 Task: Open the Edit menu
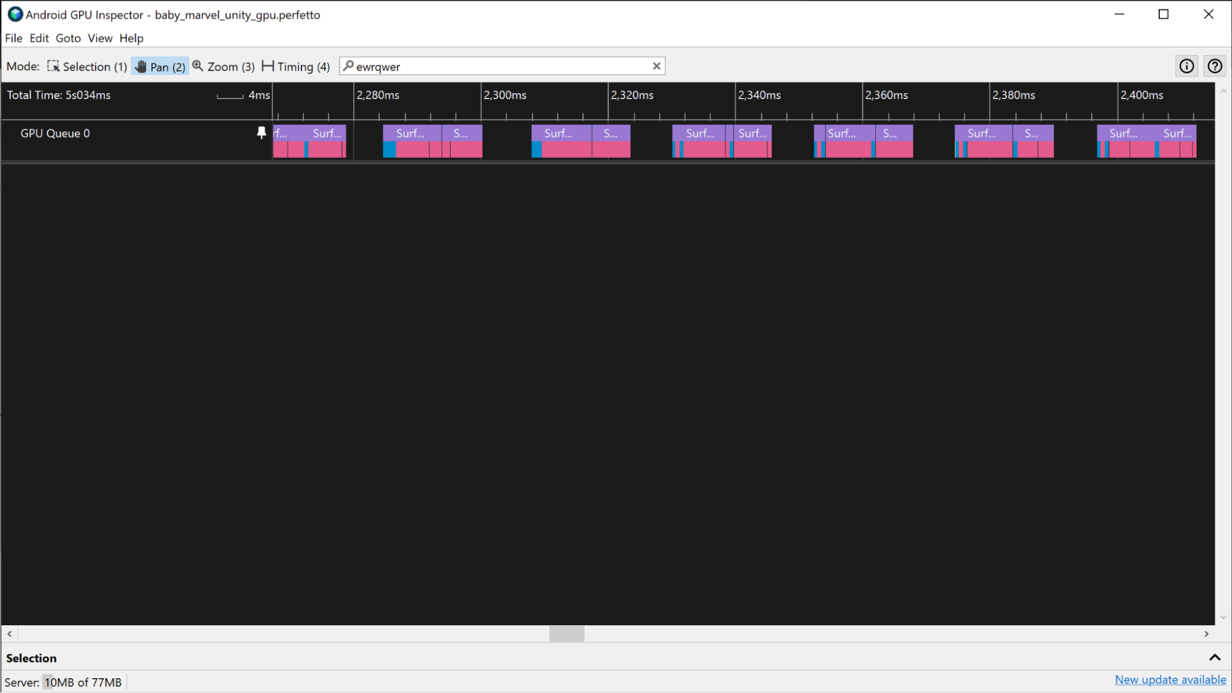38,38
